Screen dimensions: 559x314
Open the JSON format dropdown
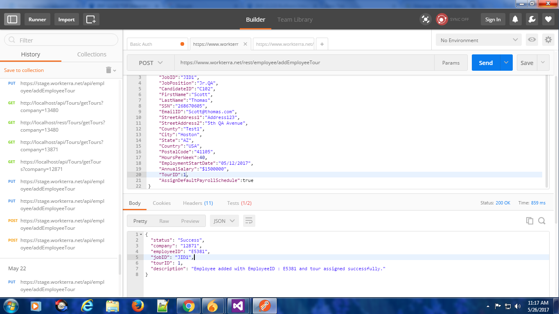point(224,221)
